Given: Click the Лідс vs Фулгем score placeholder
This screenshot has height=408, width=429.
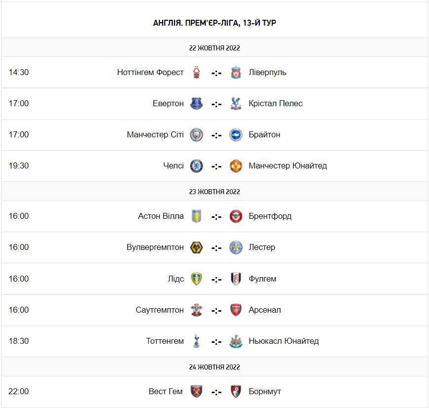Looking at the screenshot, I should pyautogui.click(x=216, y=279).
